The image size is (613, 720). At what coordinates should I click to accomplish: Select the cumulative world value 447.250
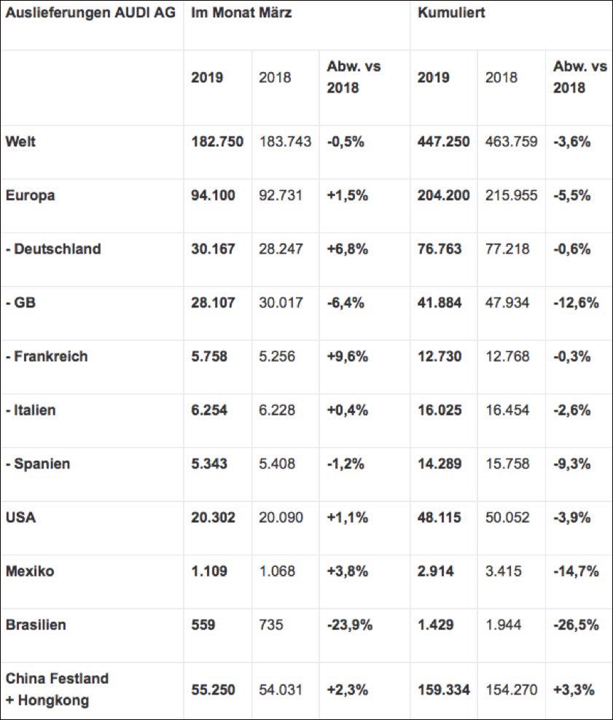click(x=443, y=141)
